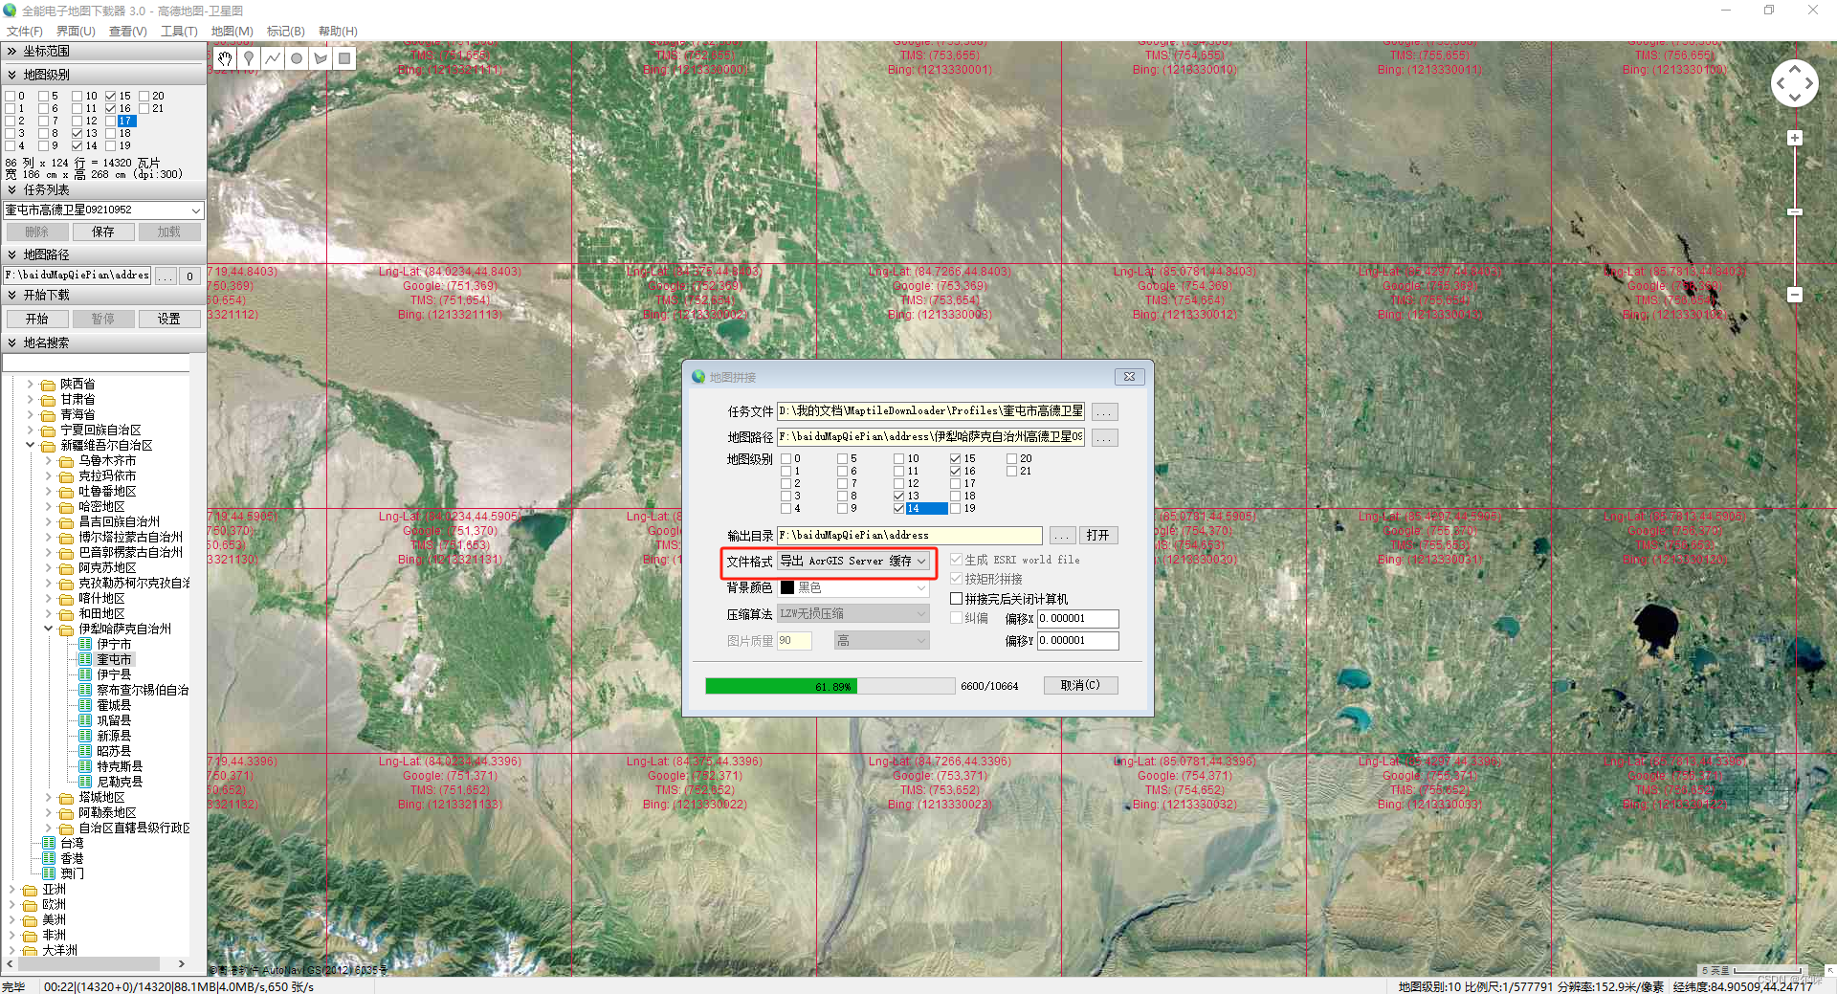1837x994 pixels.
Task: Click the map pan compass control
Action: pos(1795,83)
